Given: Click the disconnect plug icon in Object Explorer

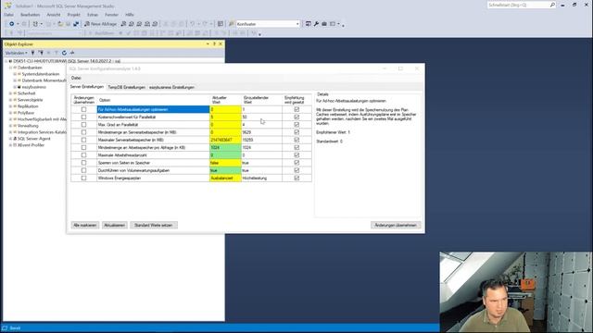Looking at the screenshot, I should click(x=41, y=53).
